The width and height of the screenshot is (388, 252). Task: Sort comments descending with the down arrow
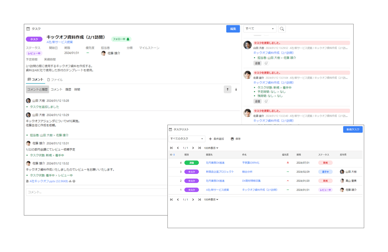(236, 90)
